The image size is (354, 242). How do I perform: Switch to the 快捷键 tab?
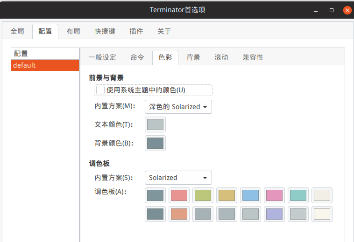105,31
